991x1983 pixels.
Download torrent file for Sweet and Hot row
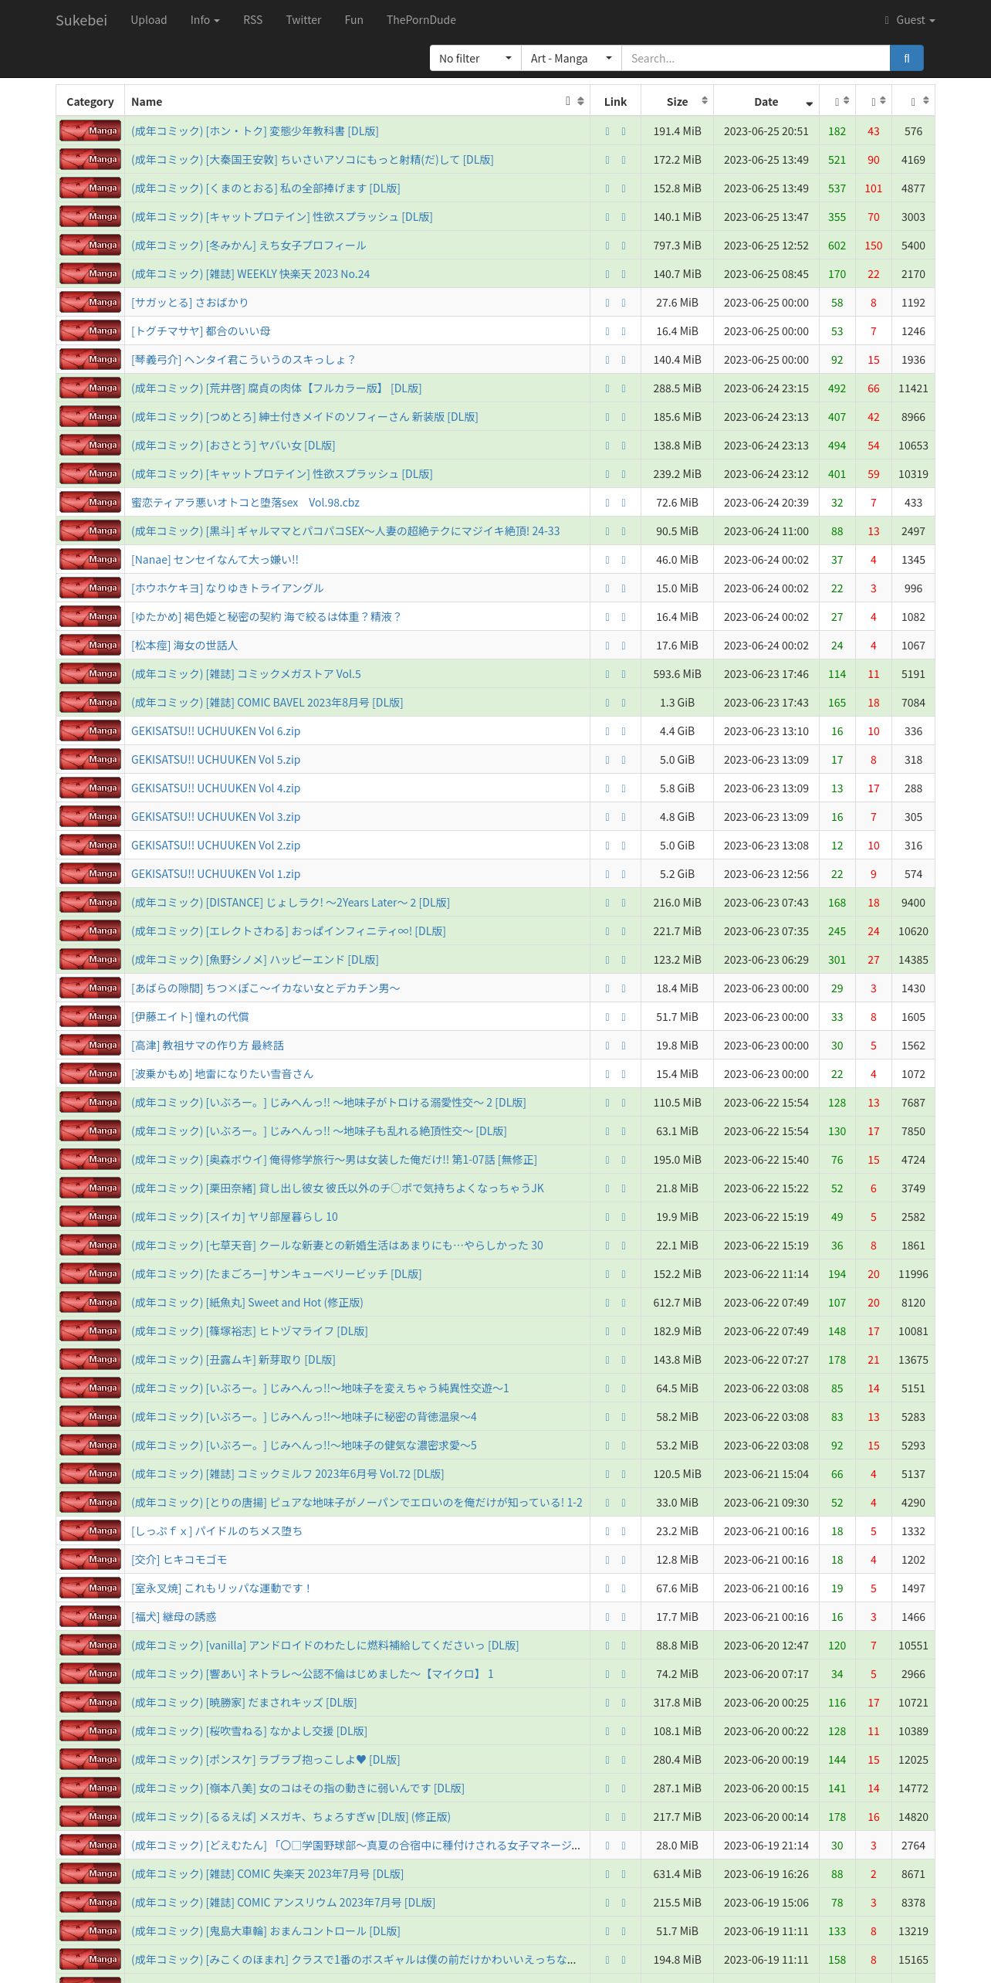tap(607, 1303)
